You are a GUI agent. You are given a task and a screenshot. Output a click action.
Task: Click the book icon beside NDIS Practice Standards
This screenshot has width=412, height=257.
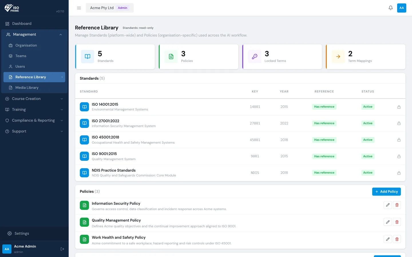tap(84, 173)
